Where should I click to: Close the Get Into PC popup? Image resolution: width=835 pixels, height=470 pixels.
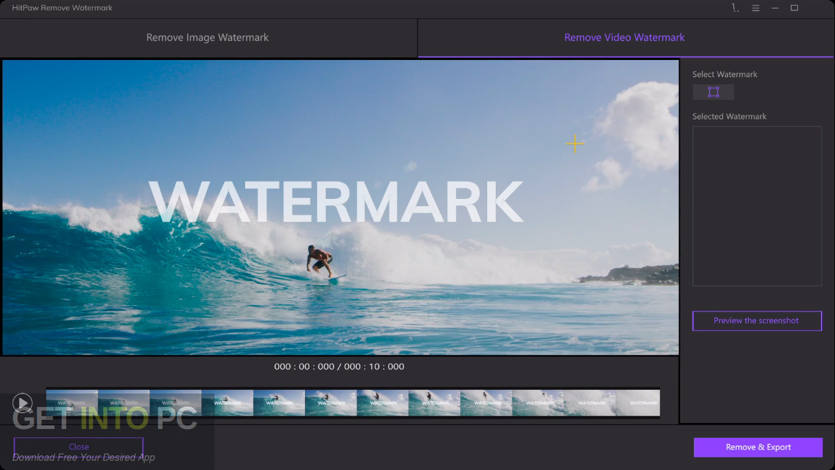(78, 447)
